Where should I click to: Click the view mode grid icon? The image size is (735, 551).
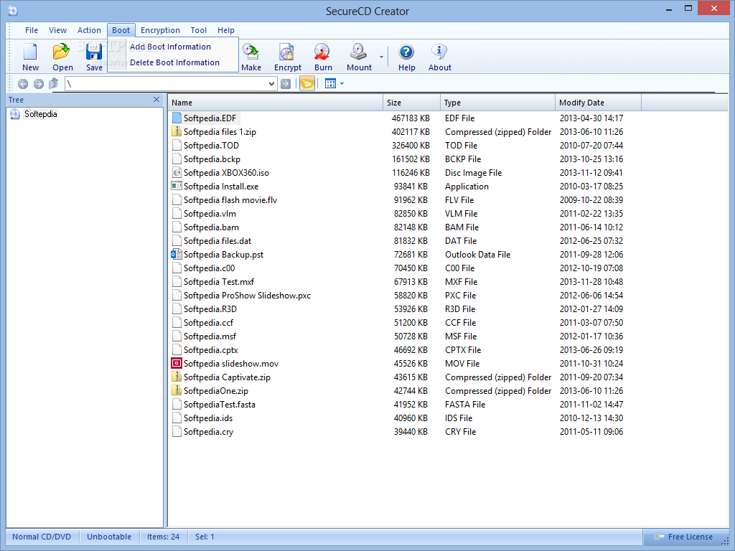(330, 83)
